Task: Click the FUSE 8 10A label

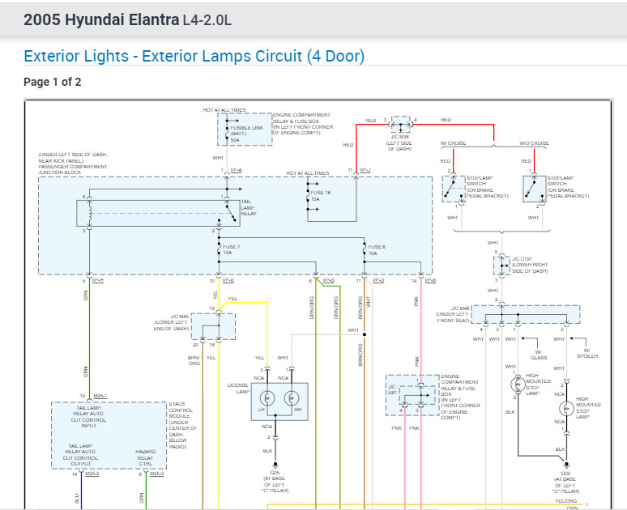Action: pos(377,250)
